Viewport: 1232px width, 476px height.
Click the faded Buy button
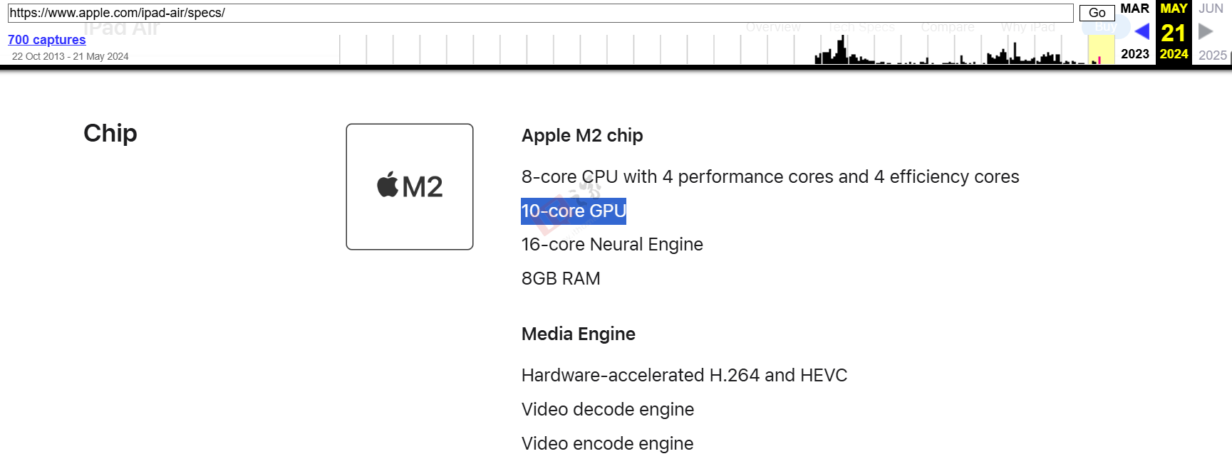(1105, 27)
